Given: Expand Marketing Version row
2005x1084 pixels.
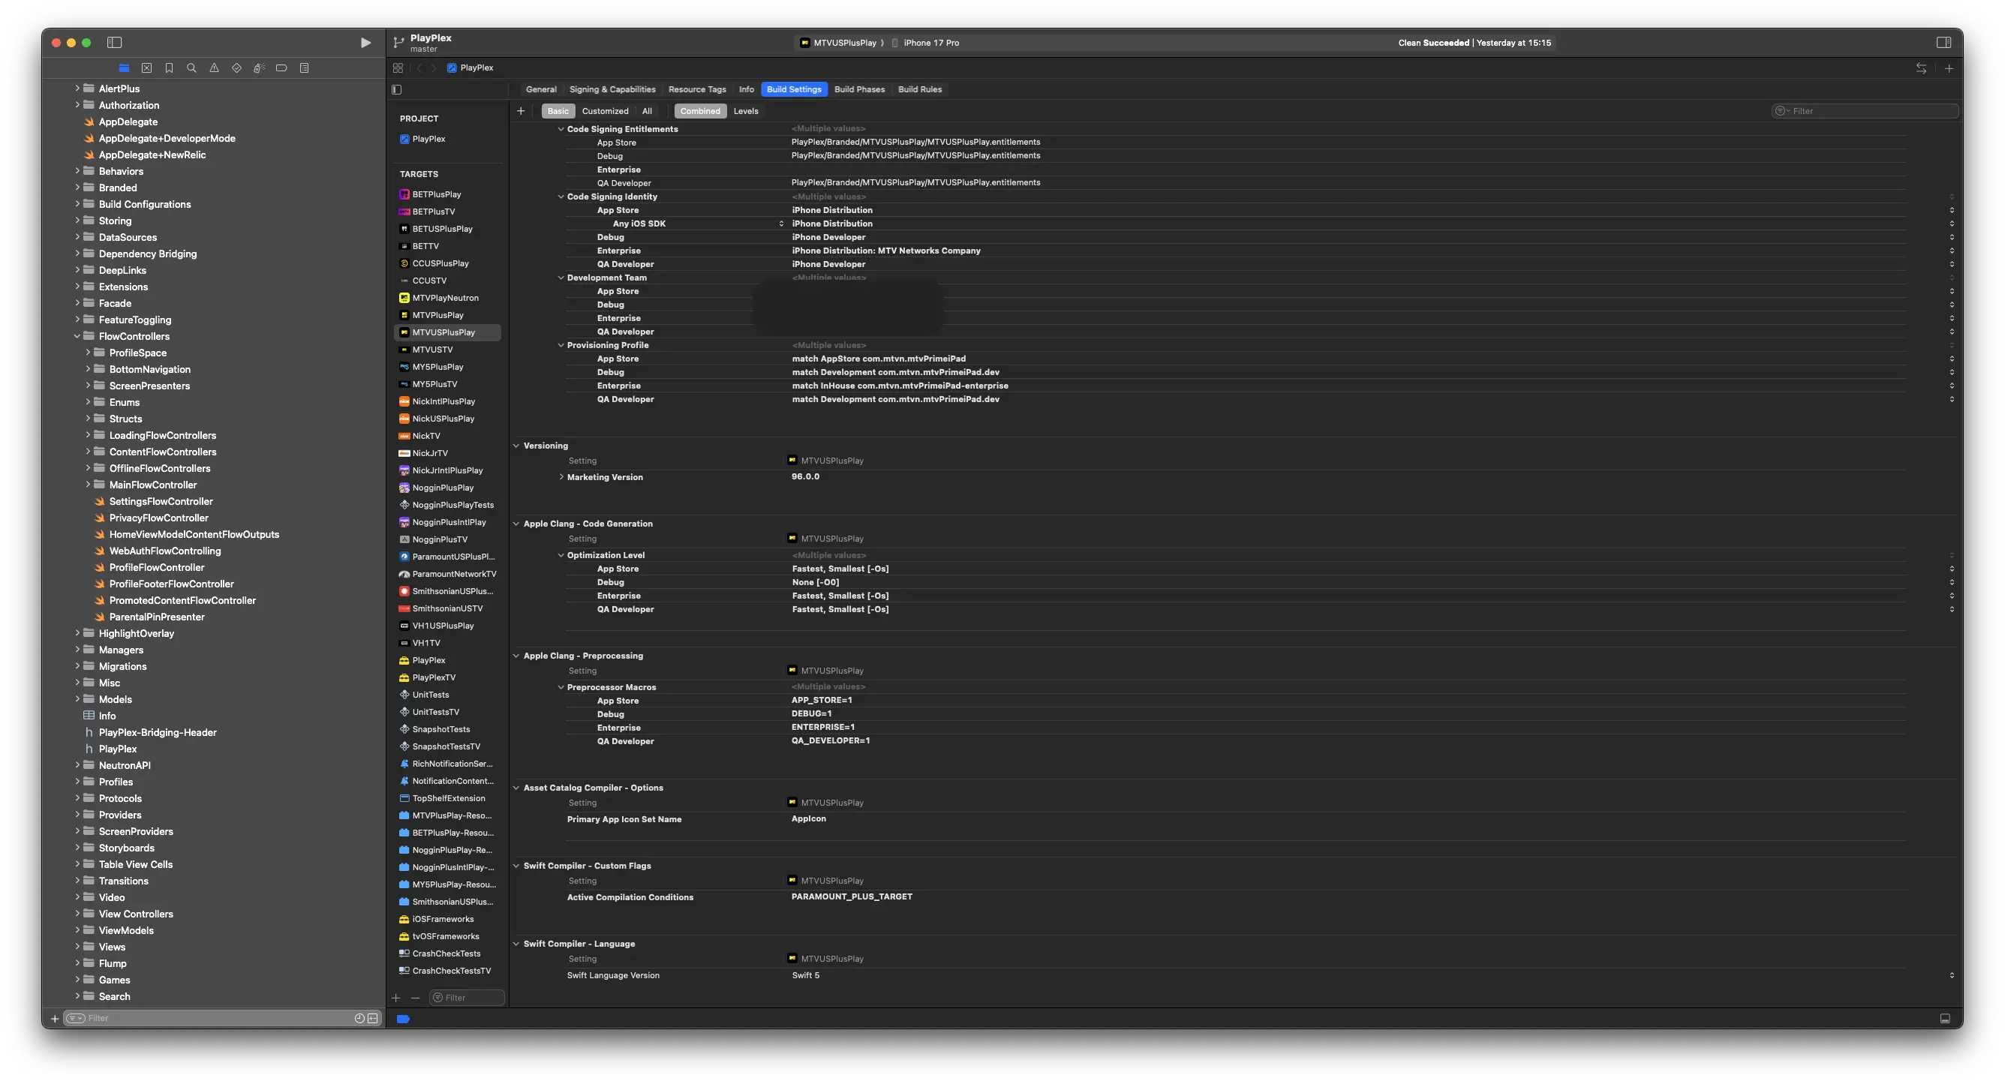Looking at the screenshot, I should tap(562, 476).
